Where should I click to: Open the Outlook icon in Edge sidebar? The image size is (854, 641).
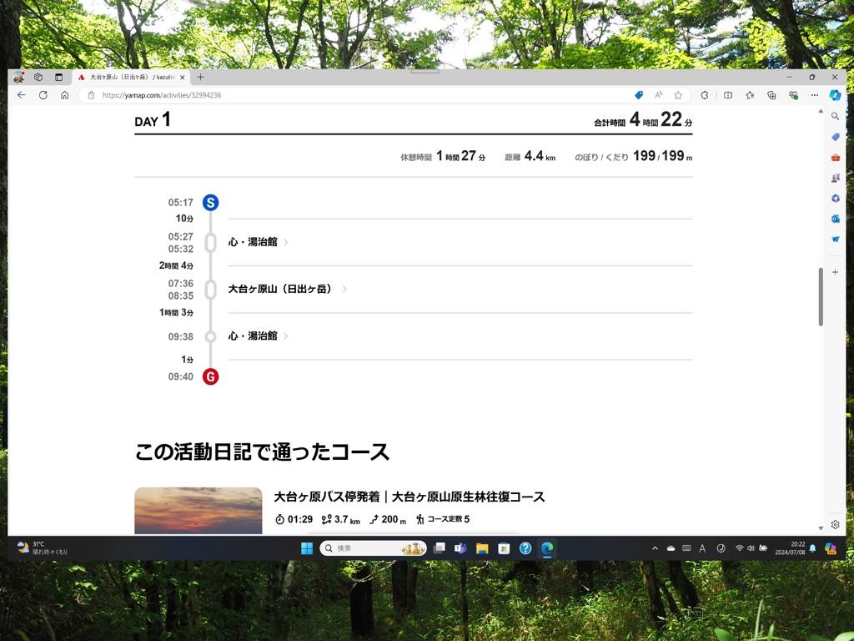point(835,219)
